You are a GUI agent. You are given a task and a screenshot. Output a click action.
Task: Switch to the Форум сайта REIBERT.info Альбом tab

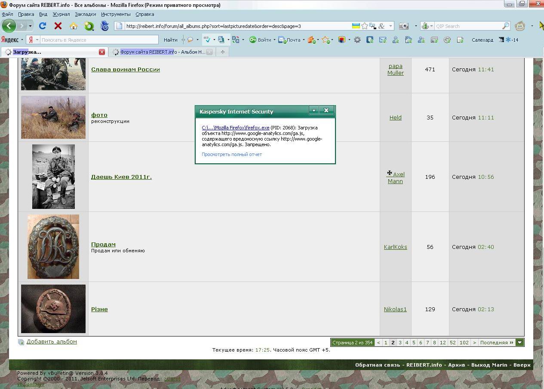click(162, 52)
